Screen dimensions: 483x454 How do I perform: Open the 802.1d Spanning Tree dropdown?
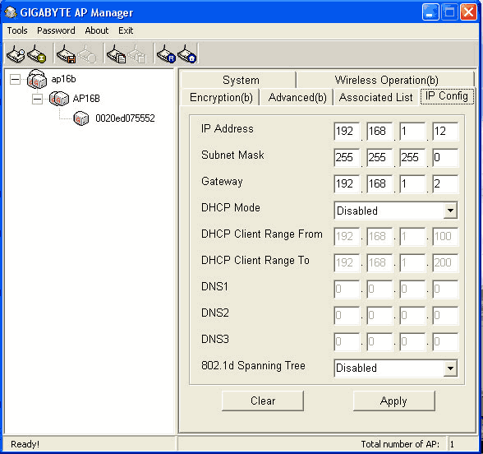point(450,368)
